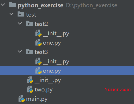134x104 pixels.
Task: Collapse the python_exercise project root chevron
Action: [3, 5]
